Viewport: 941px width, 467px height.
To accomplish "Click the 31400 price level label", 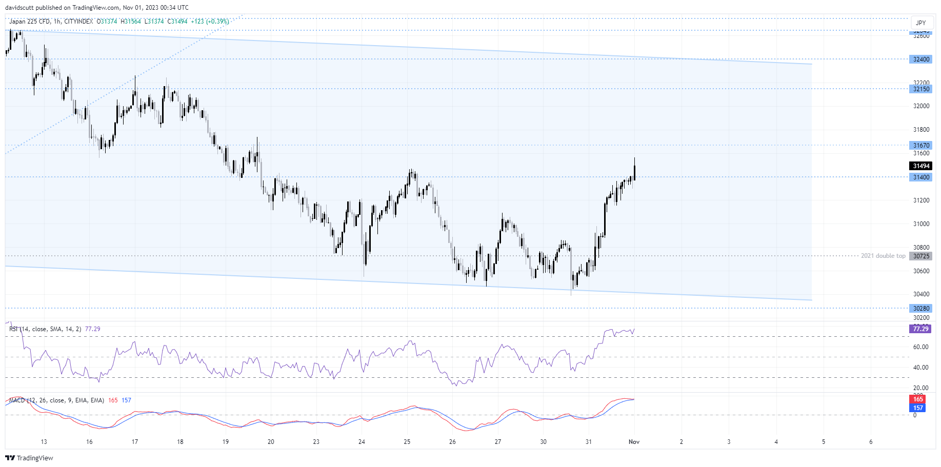I will [921, 177].
